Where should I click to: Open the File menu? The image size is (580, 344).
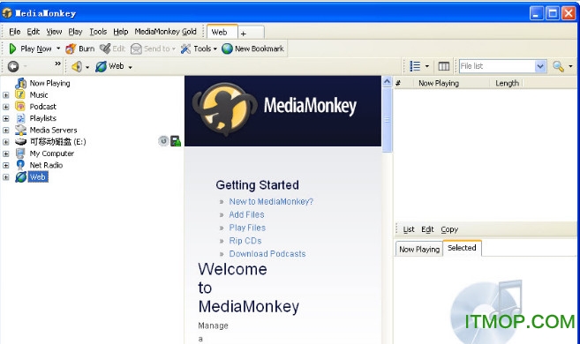click(x=15, y=32)
